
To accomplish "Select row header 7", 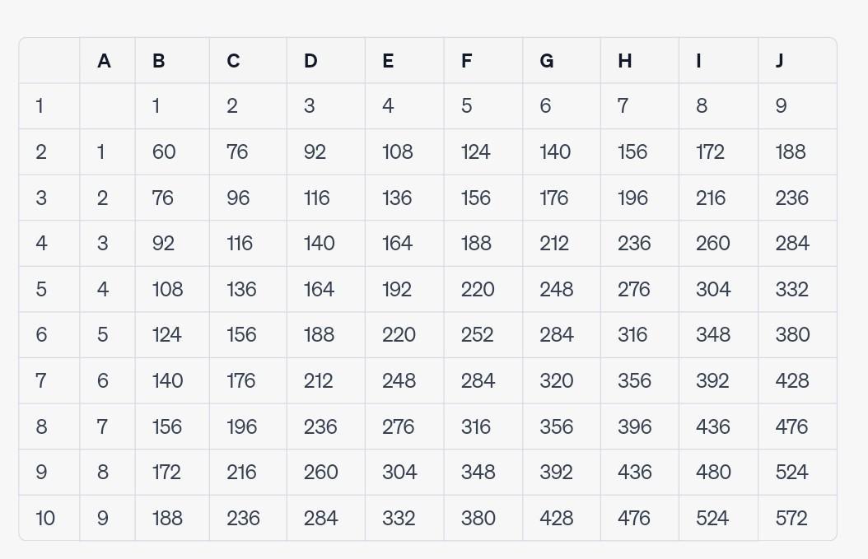I will [x=49, y=381].
